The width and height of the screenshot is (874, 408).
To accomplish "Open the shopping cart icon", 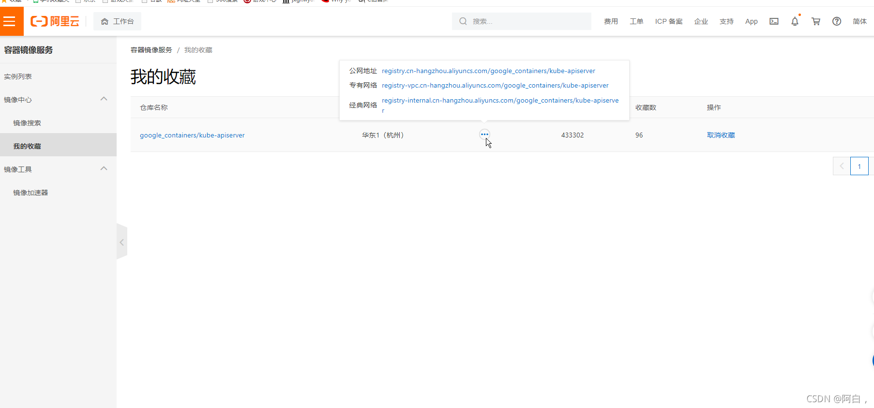I will click(x=816, y=21).
